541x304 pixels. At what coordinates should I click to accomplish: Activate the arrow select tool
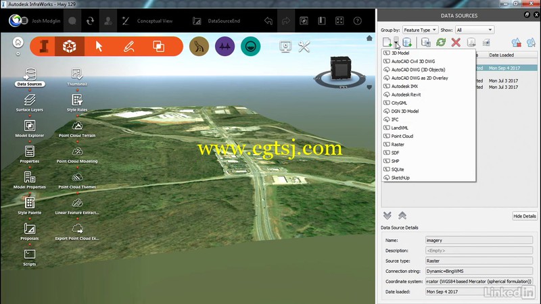click(99, 46)
